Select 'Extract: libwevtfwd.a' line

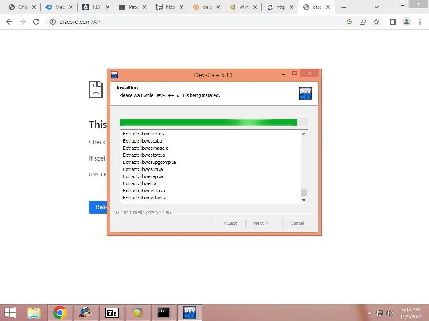(x=145, y=198)
